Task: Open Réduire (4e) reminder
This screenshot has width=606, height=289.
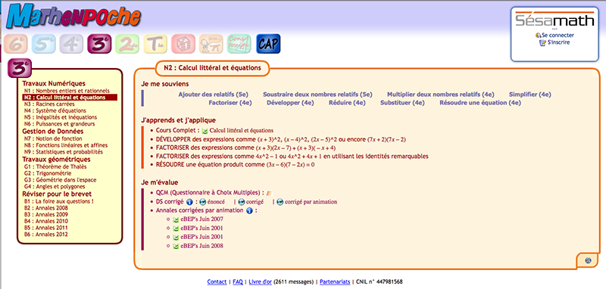Action: (x=347, y=103)
